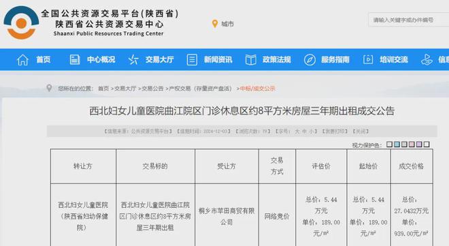Click the 培训交流 video icon

(x=368, y=60)
